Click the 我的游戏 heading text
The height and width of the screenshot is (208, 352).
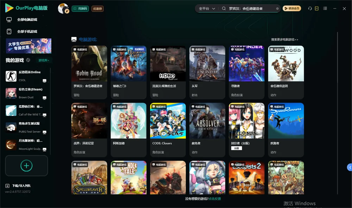coord(14,60)
